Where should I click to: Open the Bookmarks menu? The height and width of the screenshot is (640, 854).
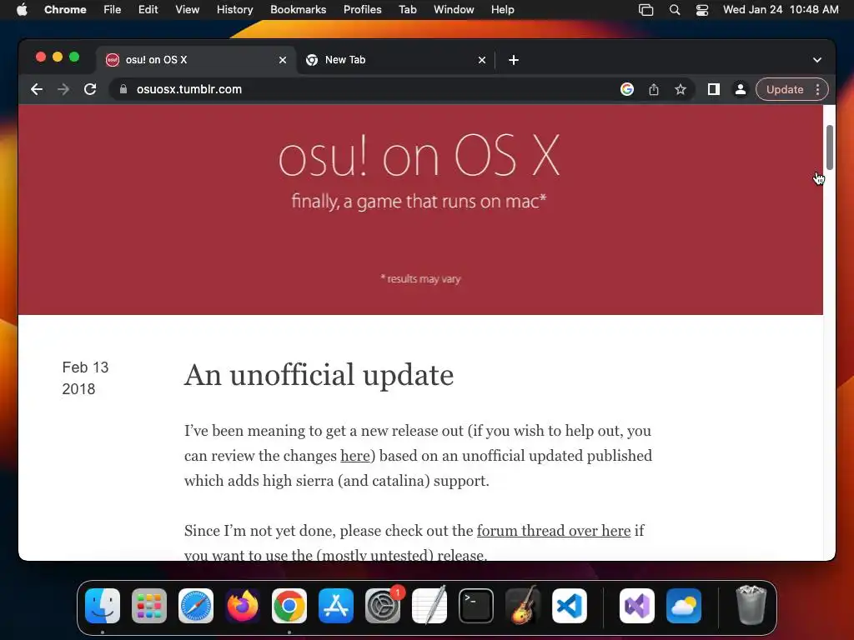tap(298, 10)
